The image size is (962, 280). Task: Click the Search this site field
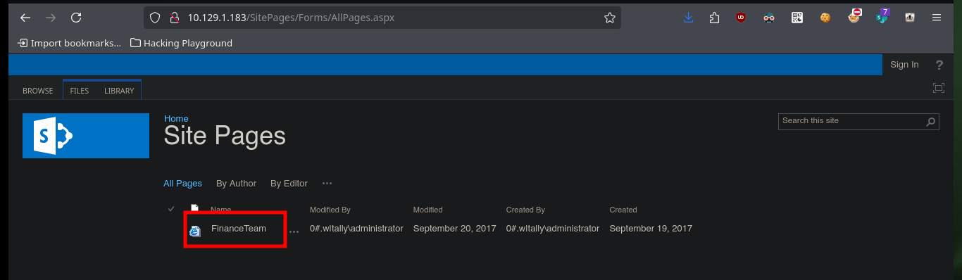coord(851,121)
